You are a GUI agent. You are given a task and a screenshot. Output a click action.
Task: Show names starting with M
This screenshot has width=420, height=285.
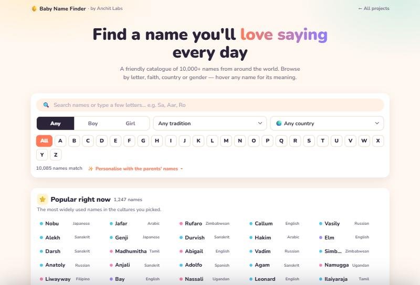click(x=226, y=140)
